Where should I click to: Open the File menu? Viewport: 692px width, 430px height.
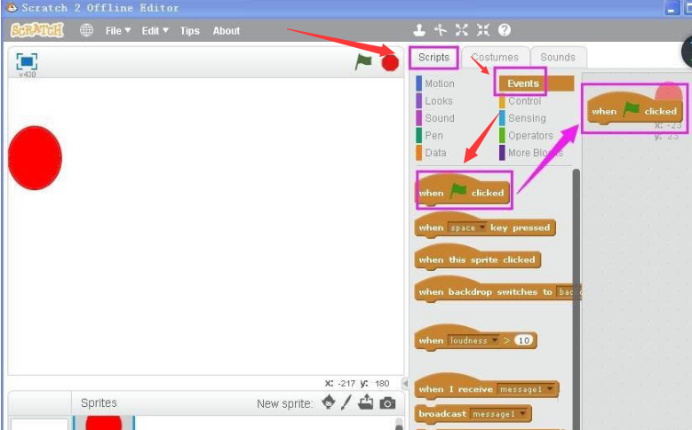click(x=118, y=30)
